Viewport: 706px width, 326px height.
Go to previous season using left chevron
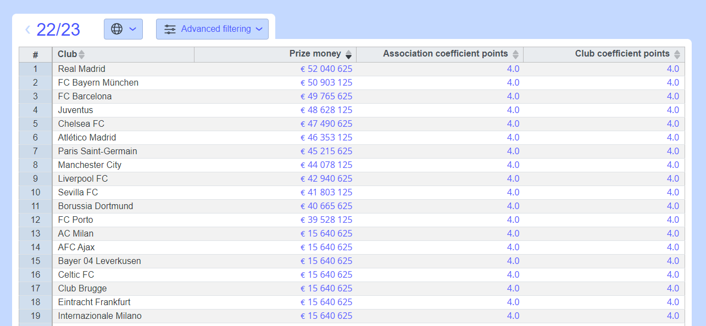(x=27, y=30)
